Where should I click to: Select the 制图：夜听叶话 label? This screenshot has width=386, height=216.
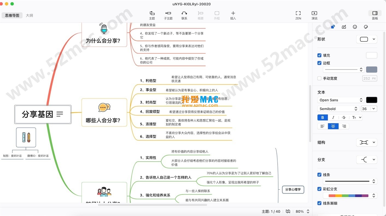pyautogui.click(x=12, y=156)
